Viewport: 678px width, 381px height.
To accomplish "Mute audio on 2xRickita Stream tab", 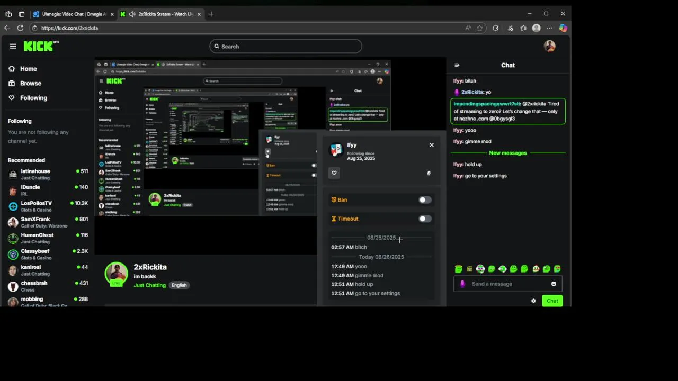I will (132, 14).
